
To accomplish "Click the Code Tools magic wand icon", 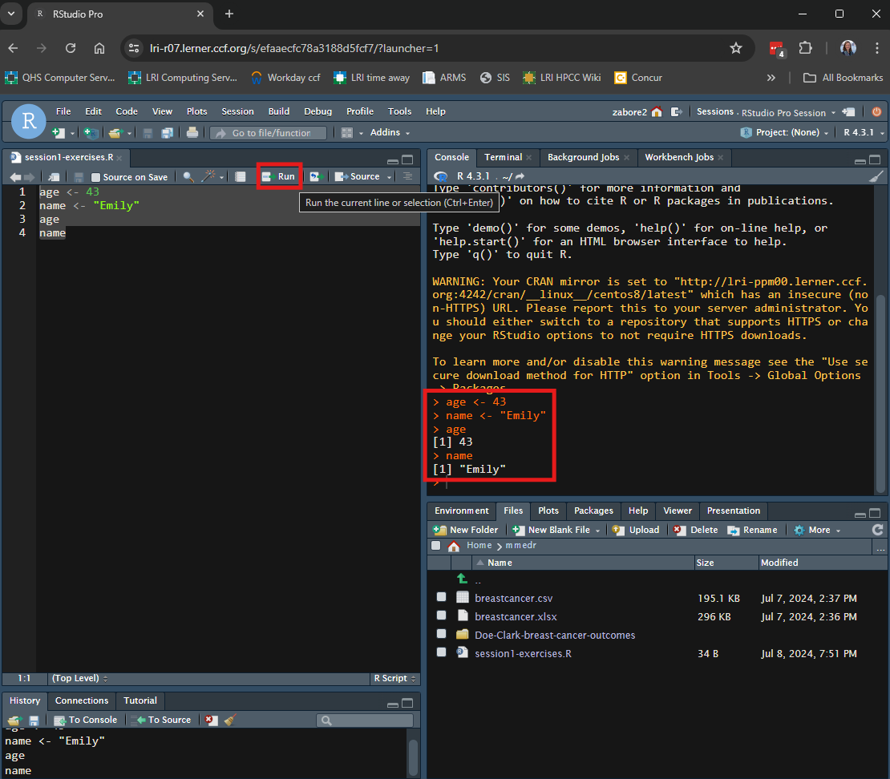I will [x=209, y=176].
